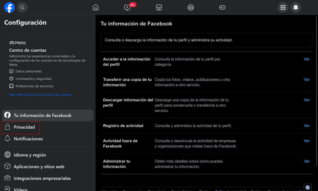
Task: Open Más información en el Centro de cuentas link
Action: (x=40, y=95)
